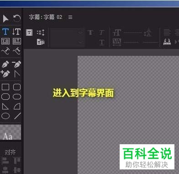
Task: Click the Kerning VA value field
Action: click(x=131, y=42)
